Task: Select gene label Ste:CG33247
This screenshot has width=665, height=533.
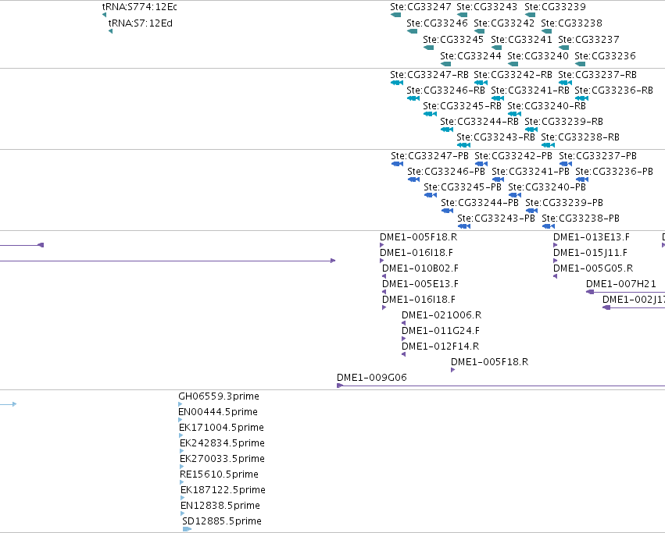Action: (420, 7)
